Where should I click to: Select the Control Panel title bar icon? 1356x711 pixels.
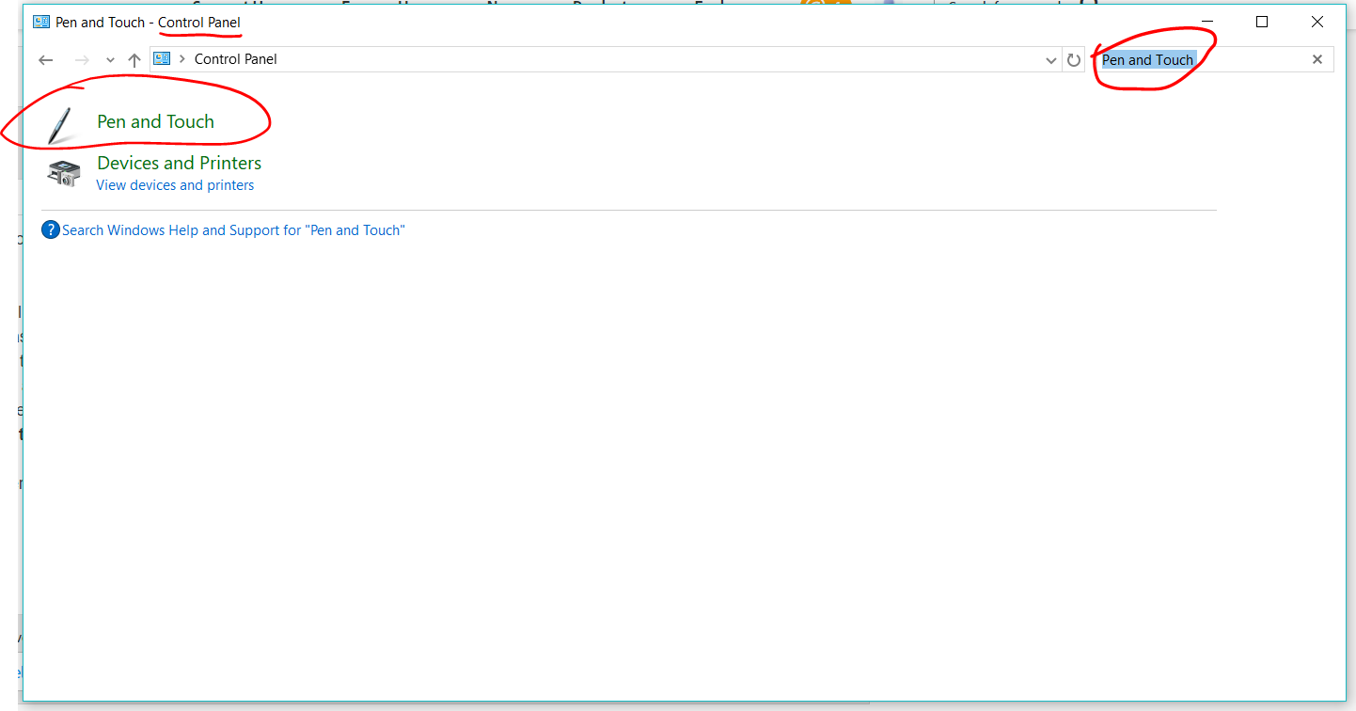(x=40, y=22)
